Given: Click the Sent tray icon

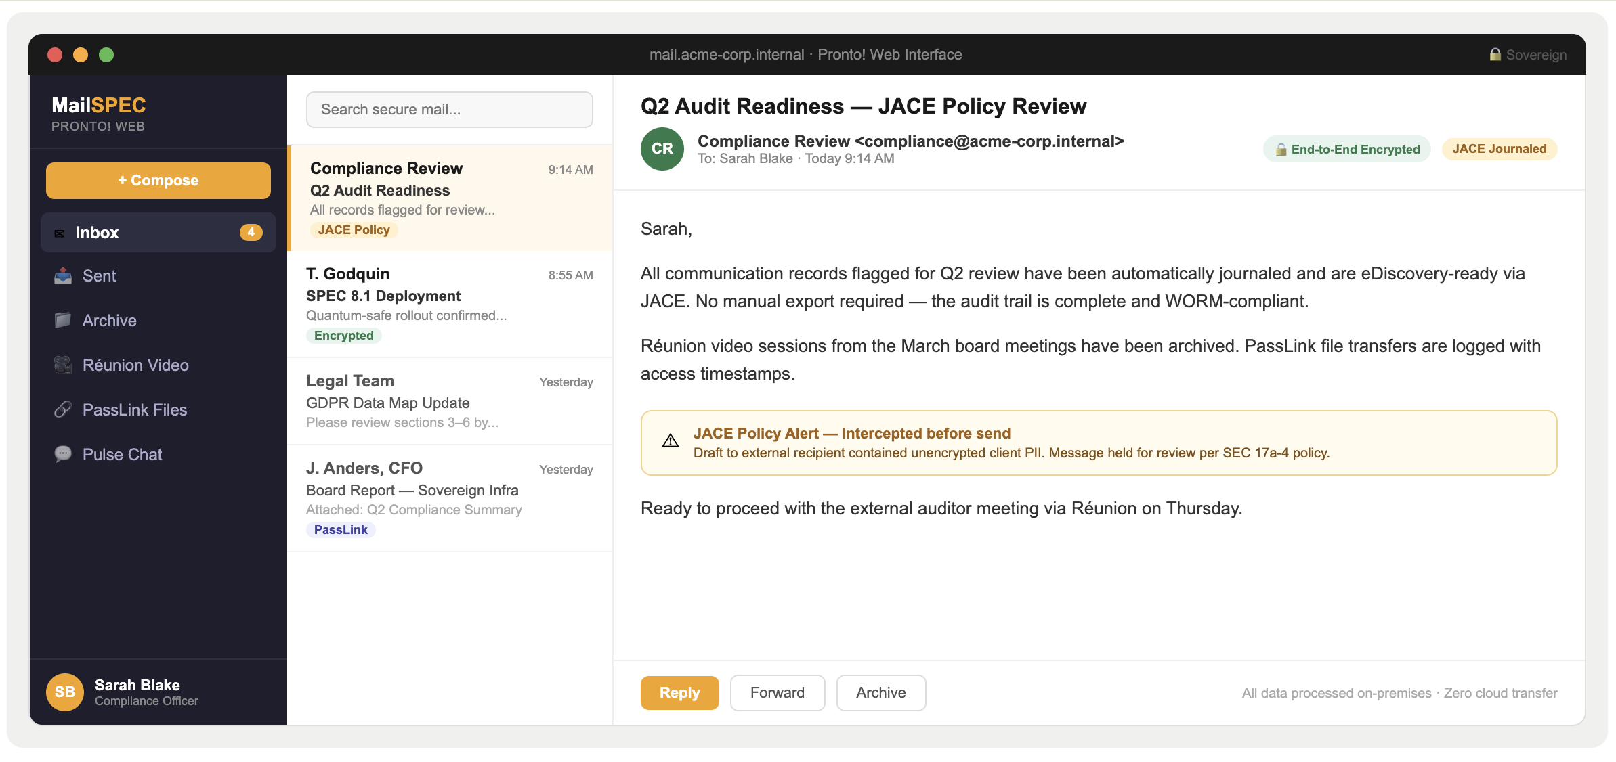Looking at the screenshot, I should coord(63,275).
